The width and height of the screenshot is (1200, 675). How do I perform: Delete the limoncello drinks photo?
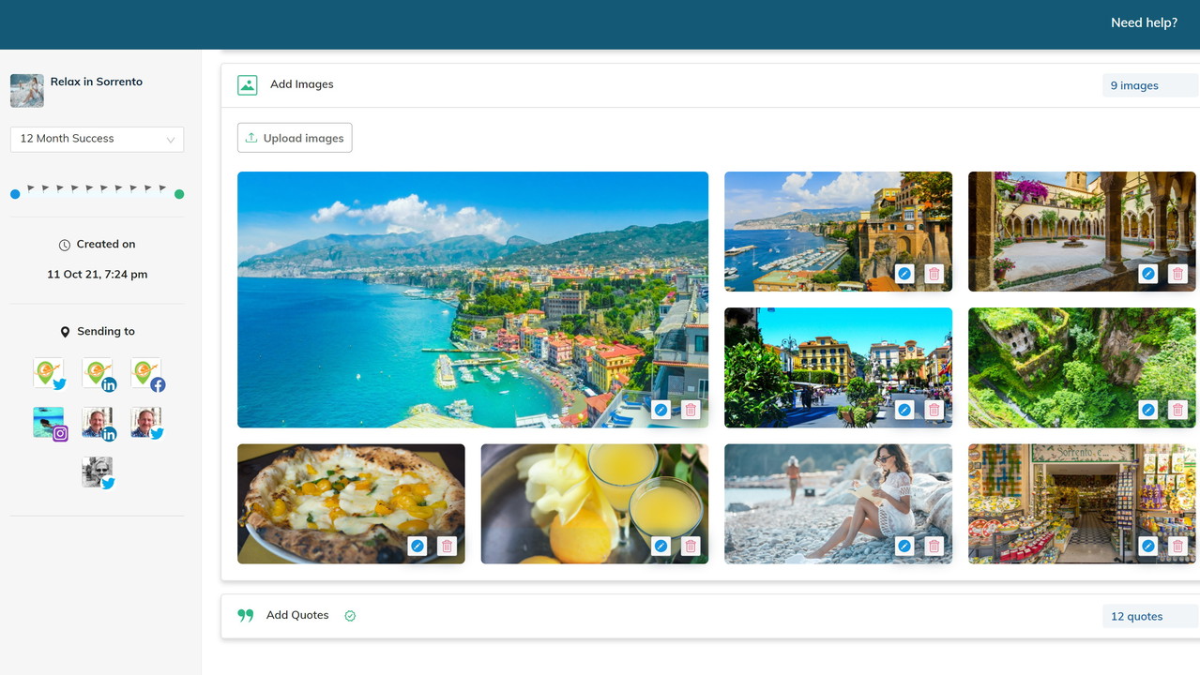(691, 546)
